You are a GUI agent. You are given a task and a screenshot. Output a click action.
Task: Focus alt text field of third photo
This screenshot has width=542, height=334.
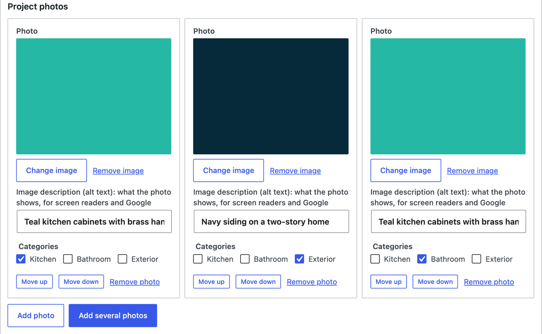pyautogui.click(x=448, y=221)
